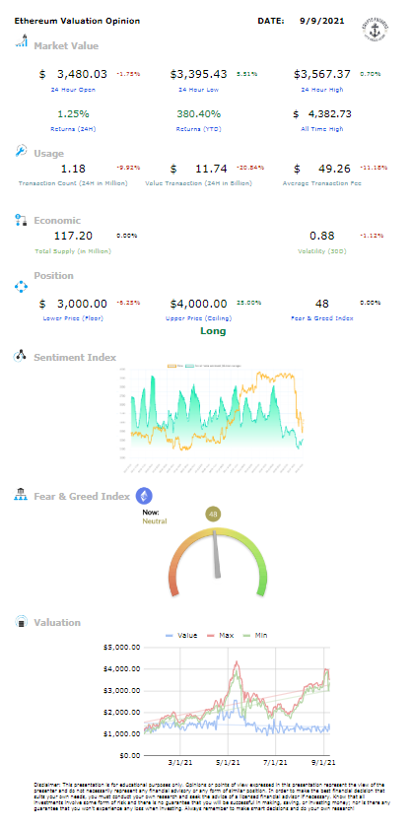The height and width of the screenshot is (830, 411).
Task: Click the Market Value bar-chart icon
Action: pos(21,40)
